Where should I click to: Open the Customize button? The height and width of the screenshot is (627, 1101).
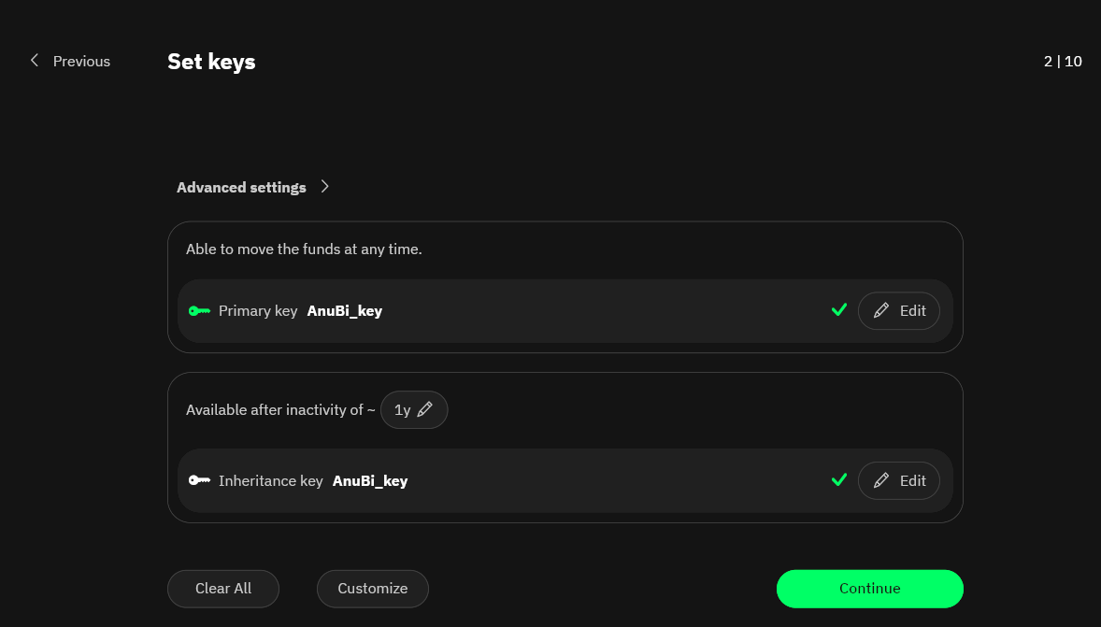point(373,589)
